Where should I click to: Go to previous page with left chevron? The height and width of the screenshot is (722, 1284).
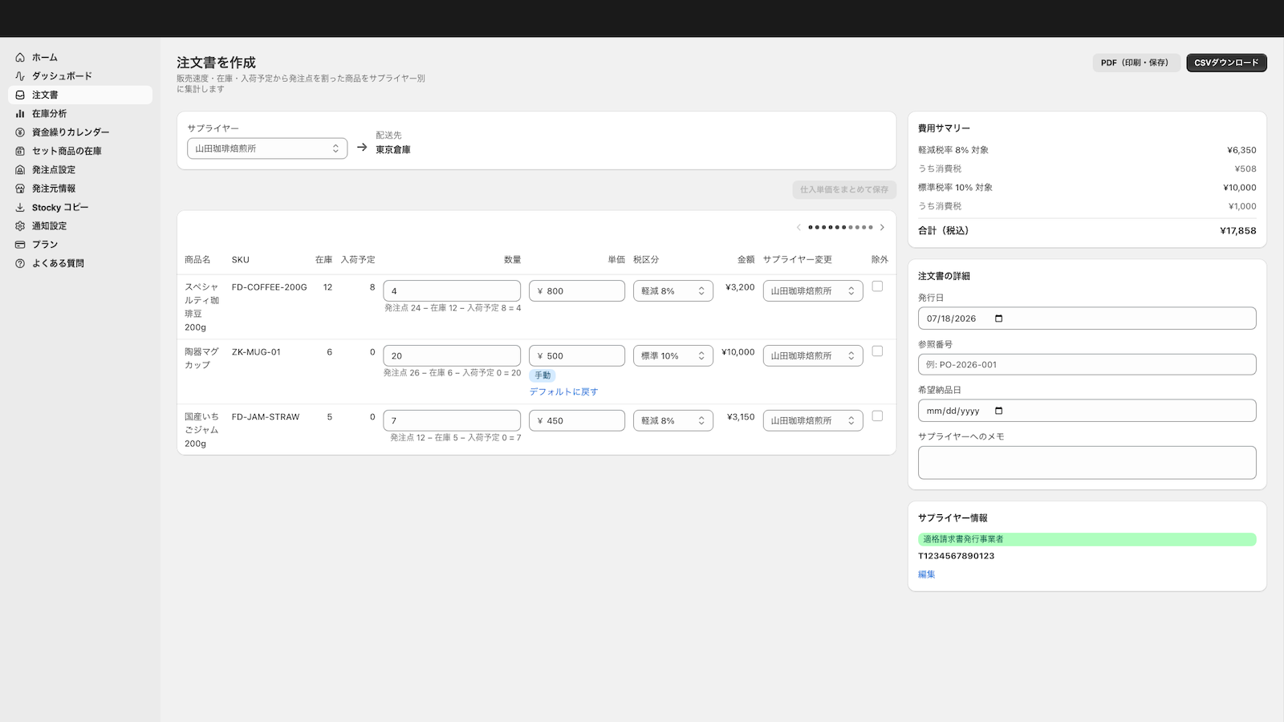click(x=798, y=227)
